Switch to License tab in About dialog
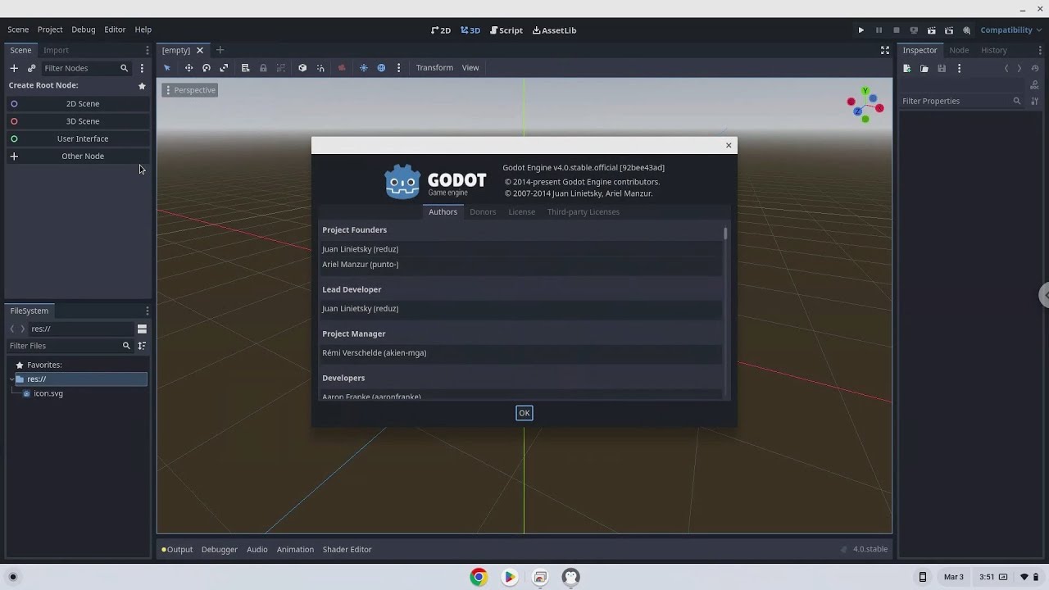 521,211
